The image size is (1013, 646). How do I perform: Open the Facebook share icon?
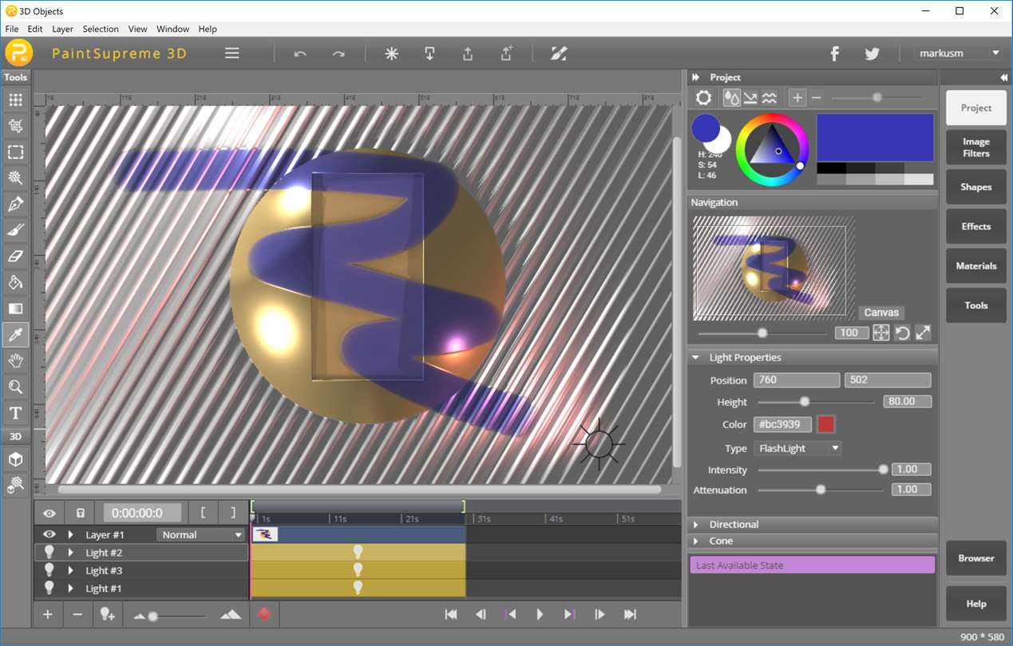click(834, 53)
